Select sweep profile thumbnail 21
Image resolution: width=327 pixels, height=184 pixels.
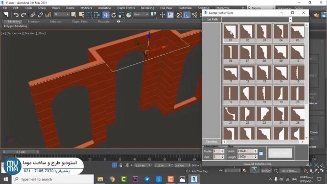pos(230,116)
